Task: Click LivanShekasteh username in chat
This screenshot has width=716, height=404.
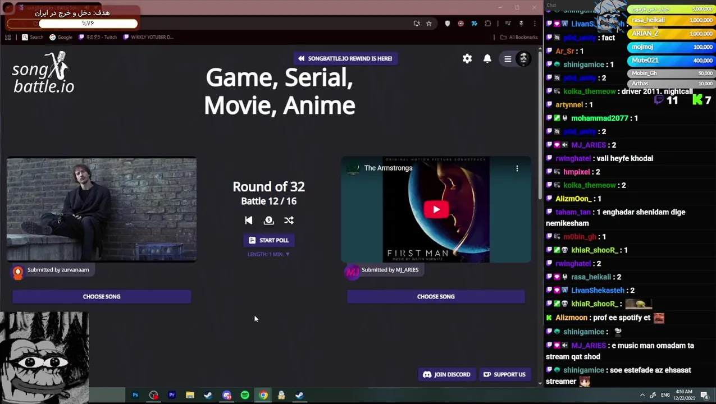Action: tap(598, 290)
